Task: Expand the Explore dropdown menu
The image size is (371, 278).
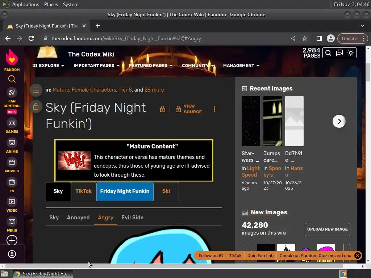Action: pos(48,66)
